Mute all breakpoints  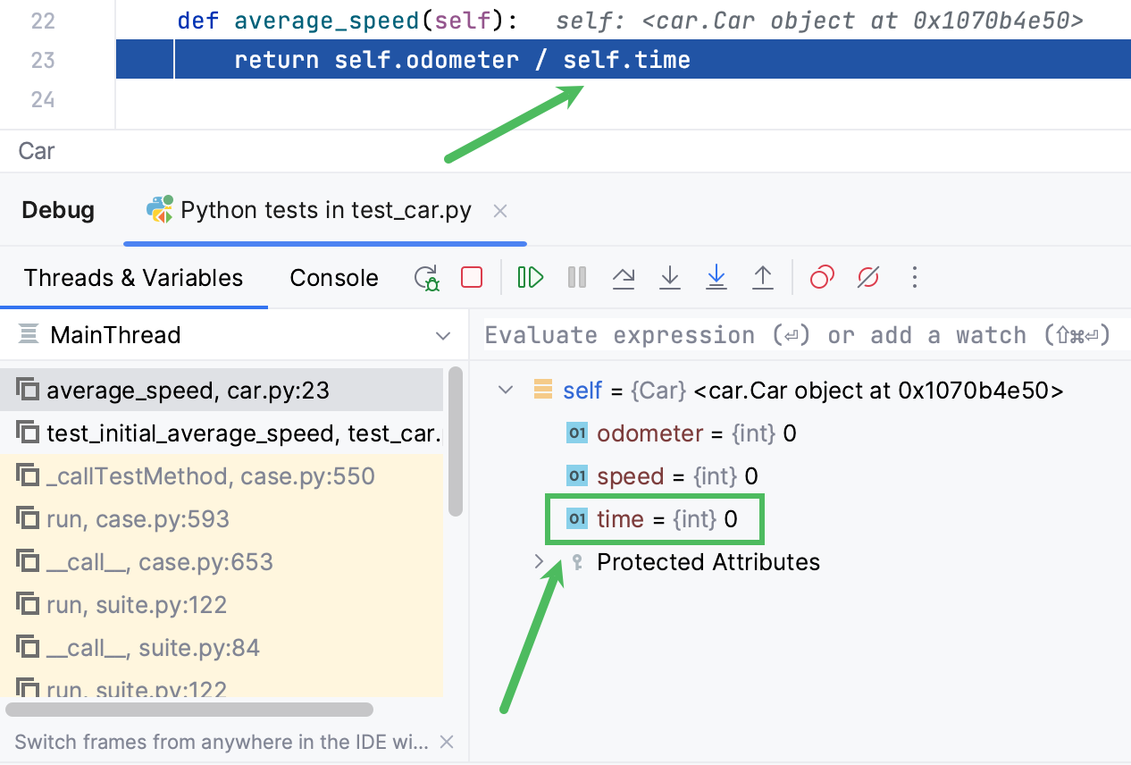click(867, 277)
